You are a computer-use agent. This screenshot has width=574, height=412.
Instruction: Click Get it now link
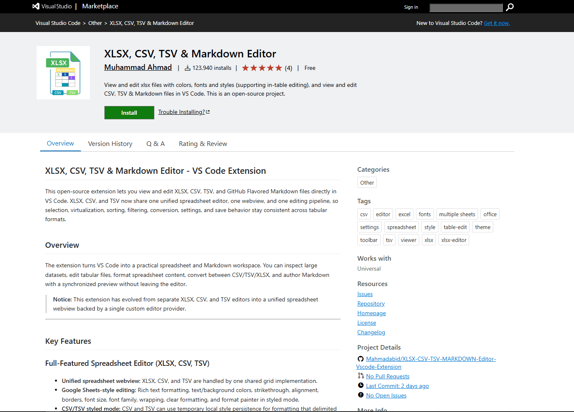[497, 23]
